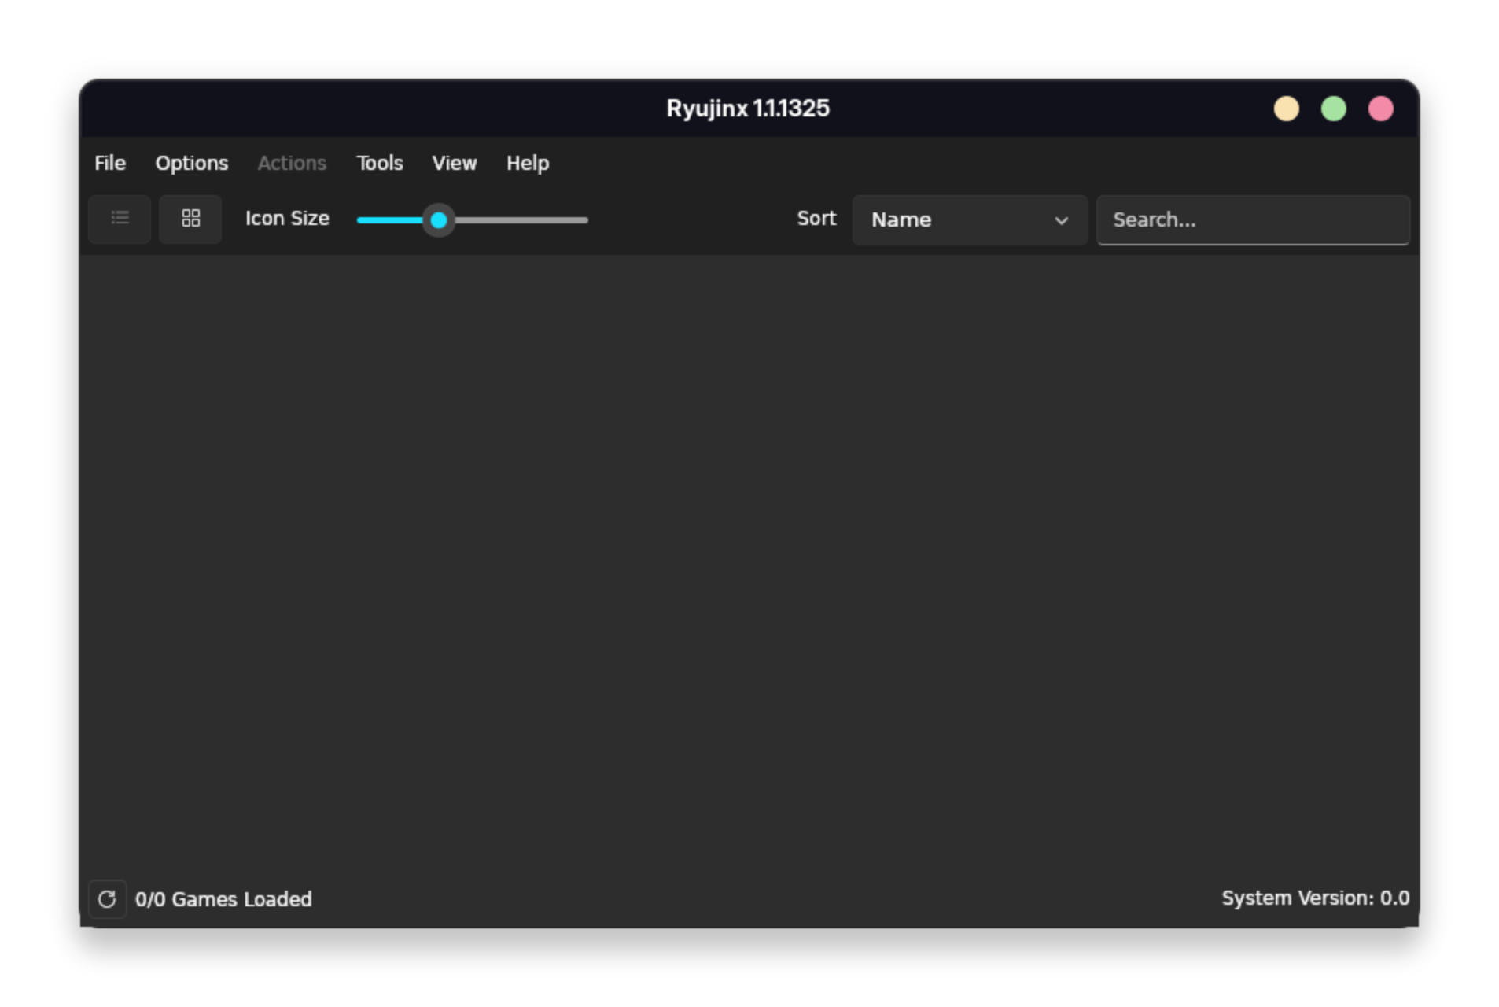Expand the sort options chevron
The height and width of the screenshot is (1007, 1499).
click(x=1061, y=221)
